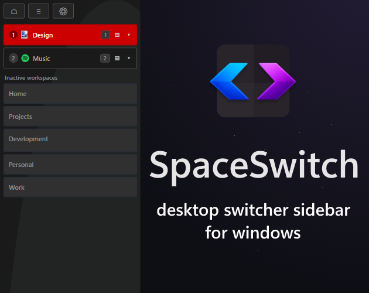Open settings gear button
The image size is (369, 293).
coord(63,11)
